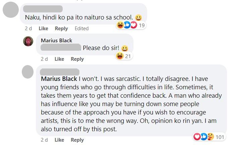The width and height of the screenshot is (232, 145).
Task: Like the 'Please do sir!' comment
Action: (59, 59)
